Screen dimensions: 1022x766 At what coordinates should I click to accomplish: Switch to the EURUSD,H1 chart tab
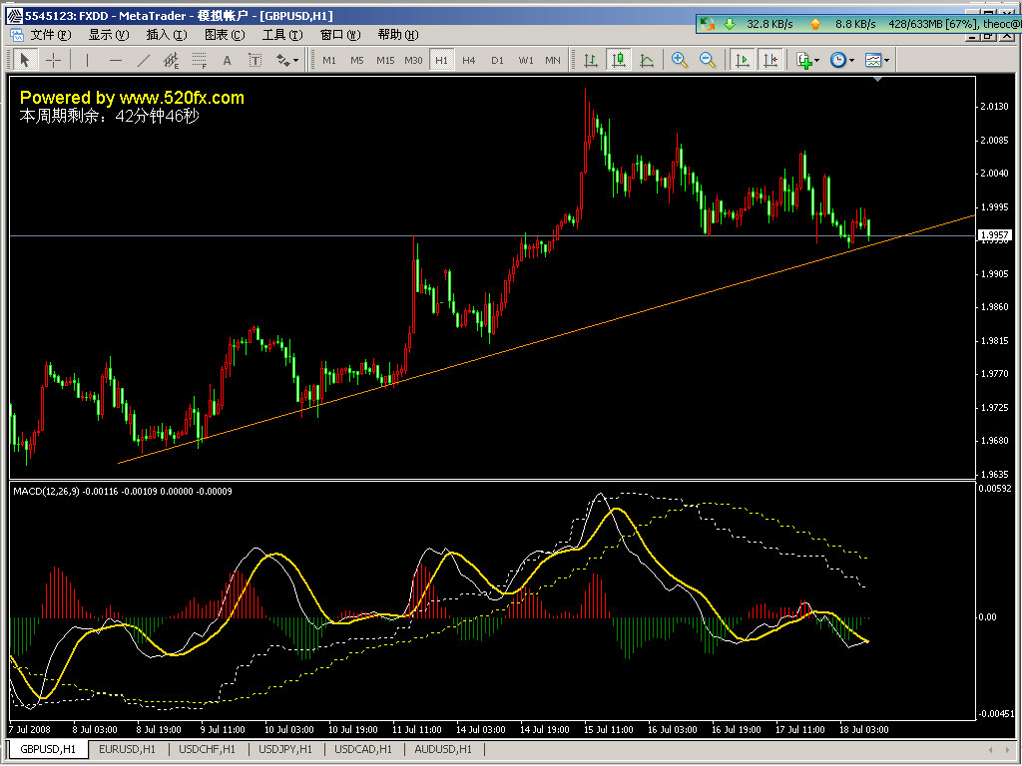127,749
